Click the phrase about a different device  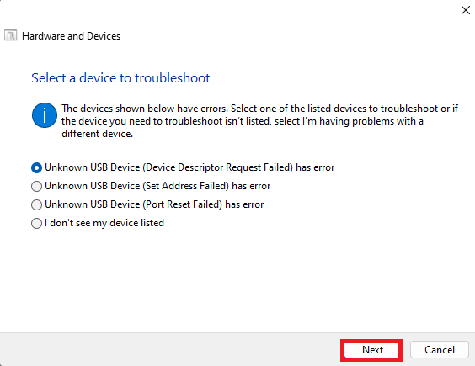pyautogui.click(x=97, y=134)
